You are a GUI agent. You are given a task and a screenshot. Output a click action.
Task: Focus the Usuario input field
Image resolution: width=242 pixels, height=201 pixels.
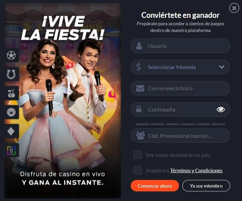180,46
